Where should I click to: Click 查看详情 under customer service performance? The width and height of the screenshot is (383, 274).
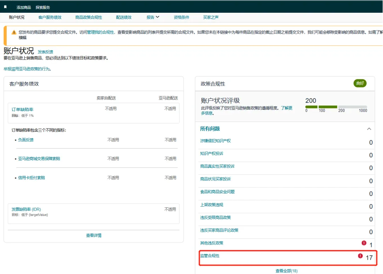coord(94,235)
